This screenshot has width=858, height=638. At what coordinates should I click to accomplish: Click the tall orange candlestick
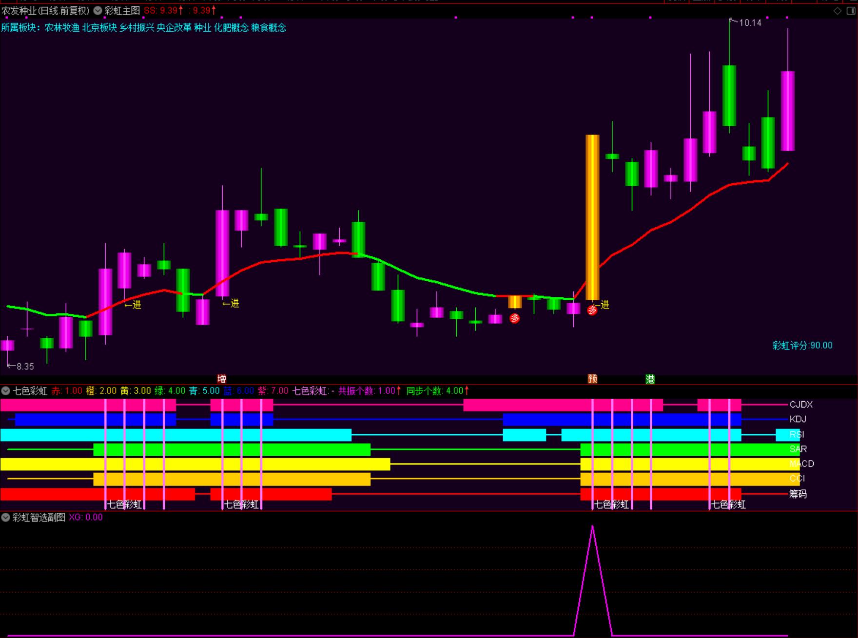click(x=592, y=217)
